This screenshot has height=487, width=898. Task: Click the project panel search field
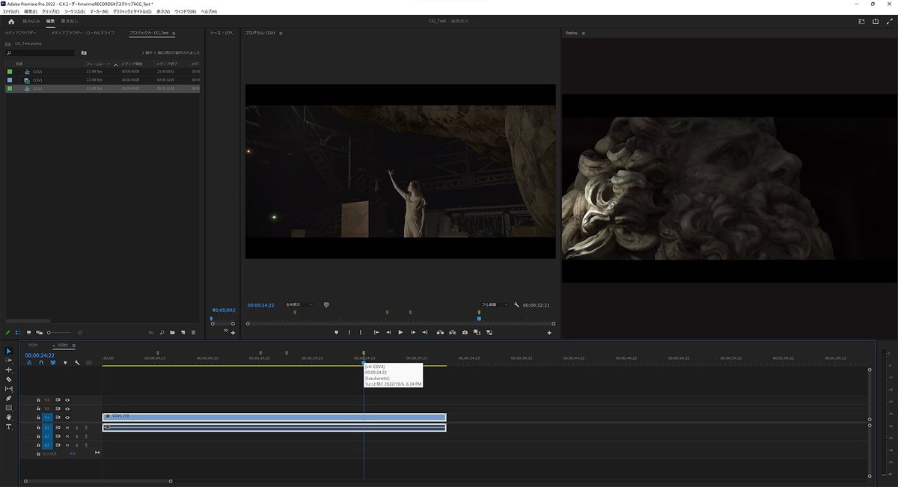[x=41, y=53]
